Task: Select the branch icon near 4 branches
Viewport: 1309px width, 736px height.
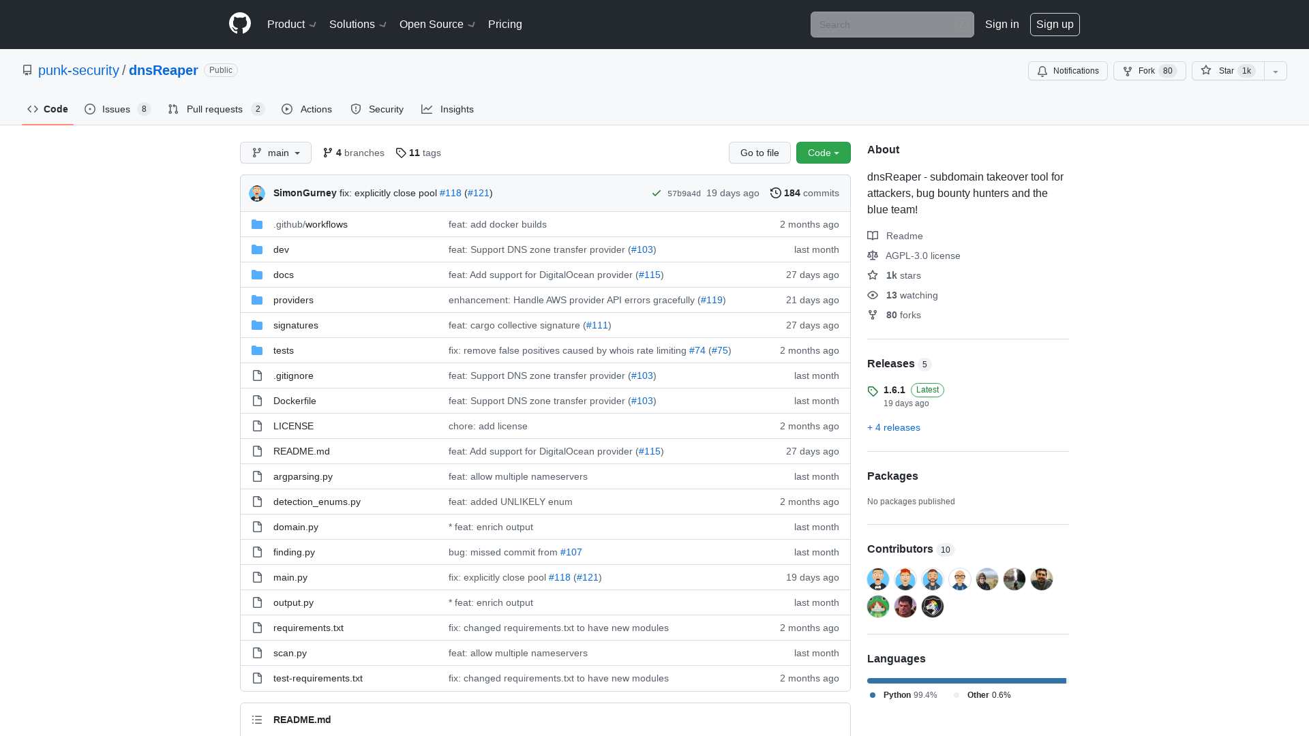Action: click(x=328, y=153)
